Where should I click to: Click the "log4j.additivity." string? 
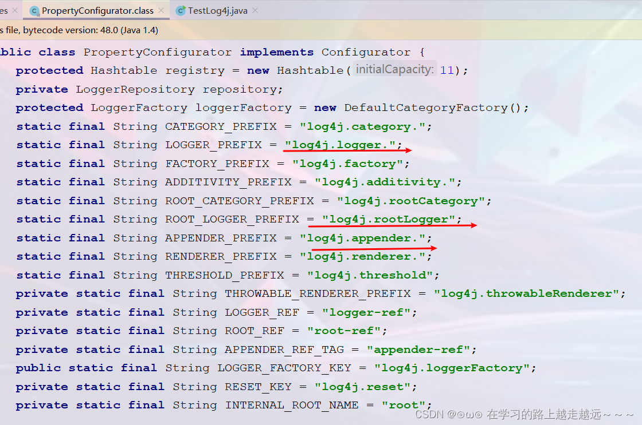[x=385, y=182]
